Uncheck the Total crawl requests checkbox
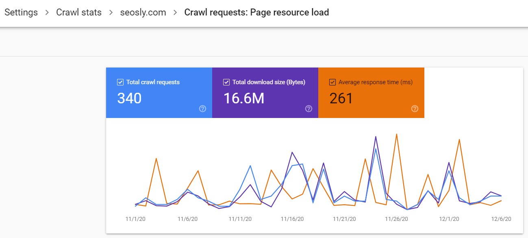 click(120, 82)
